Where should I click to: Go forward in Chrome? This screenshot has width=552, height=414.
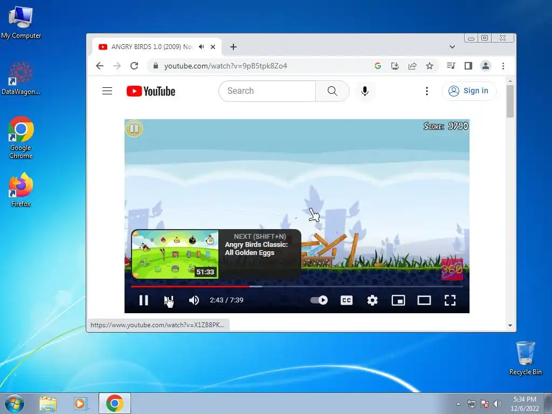117,66
